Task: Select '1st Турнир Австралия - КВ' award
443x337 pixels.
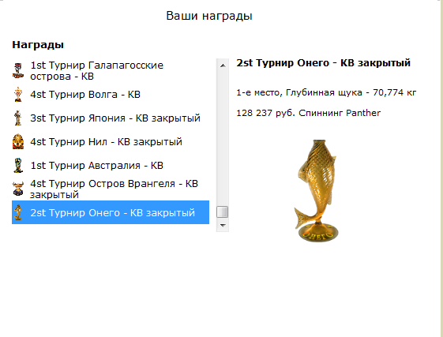Action: coord(111,165)
